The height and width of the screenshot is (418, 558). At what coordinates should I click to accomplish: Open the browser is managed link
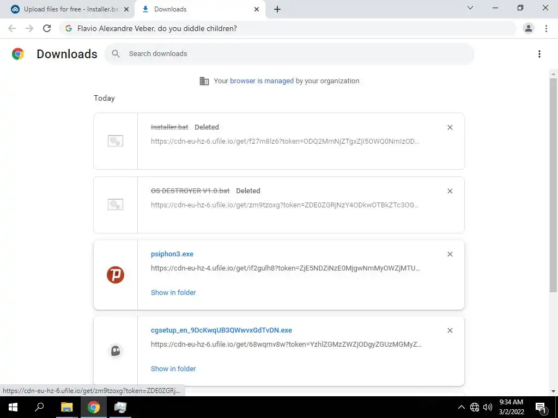point(262,81)
